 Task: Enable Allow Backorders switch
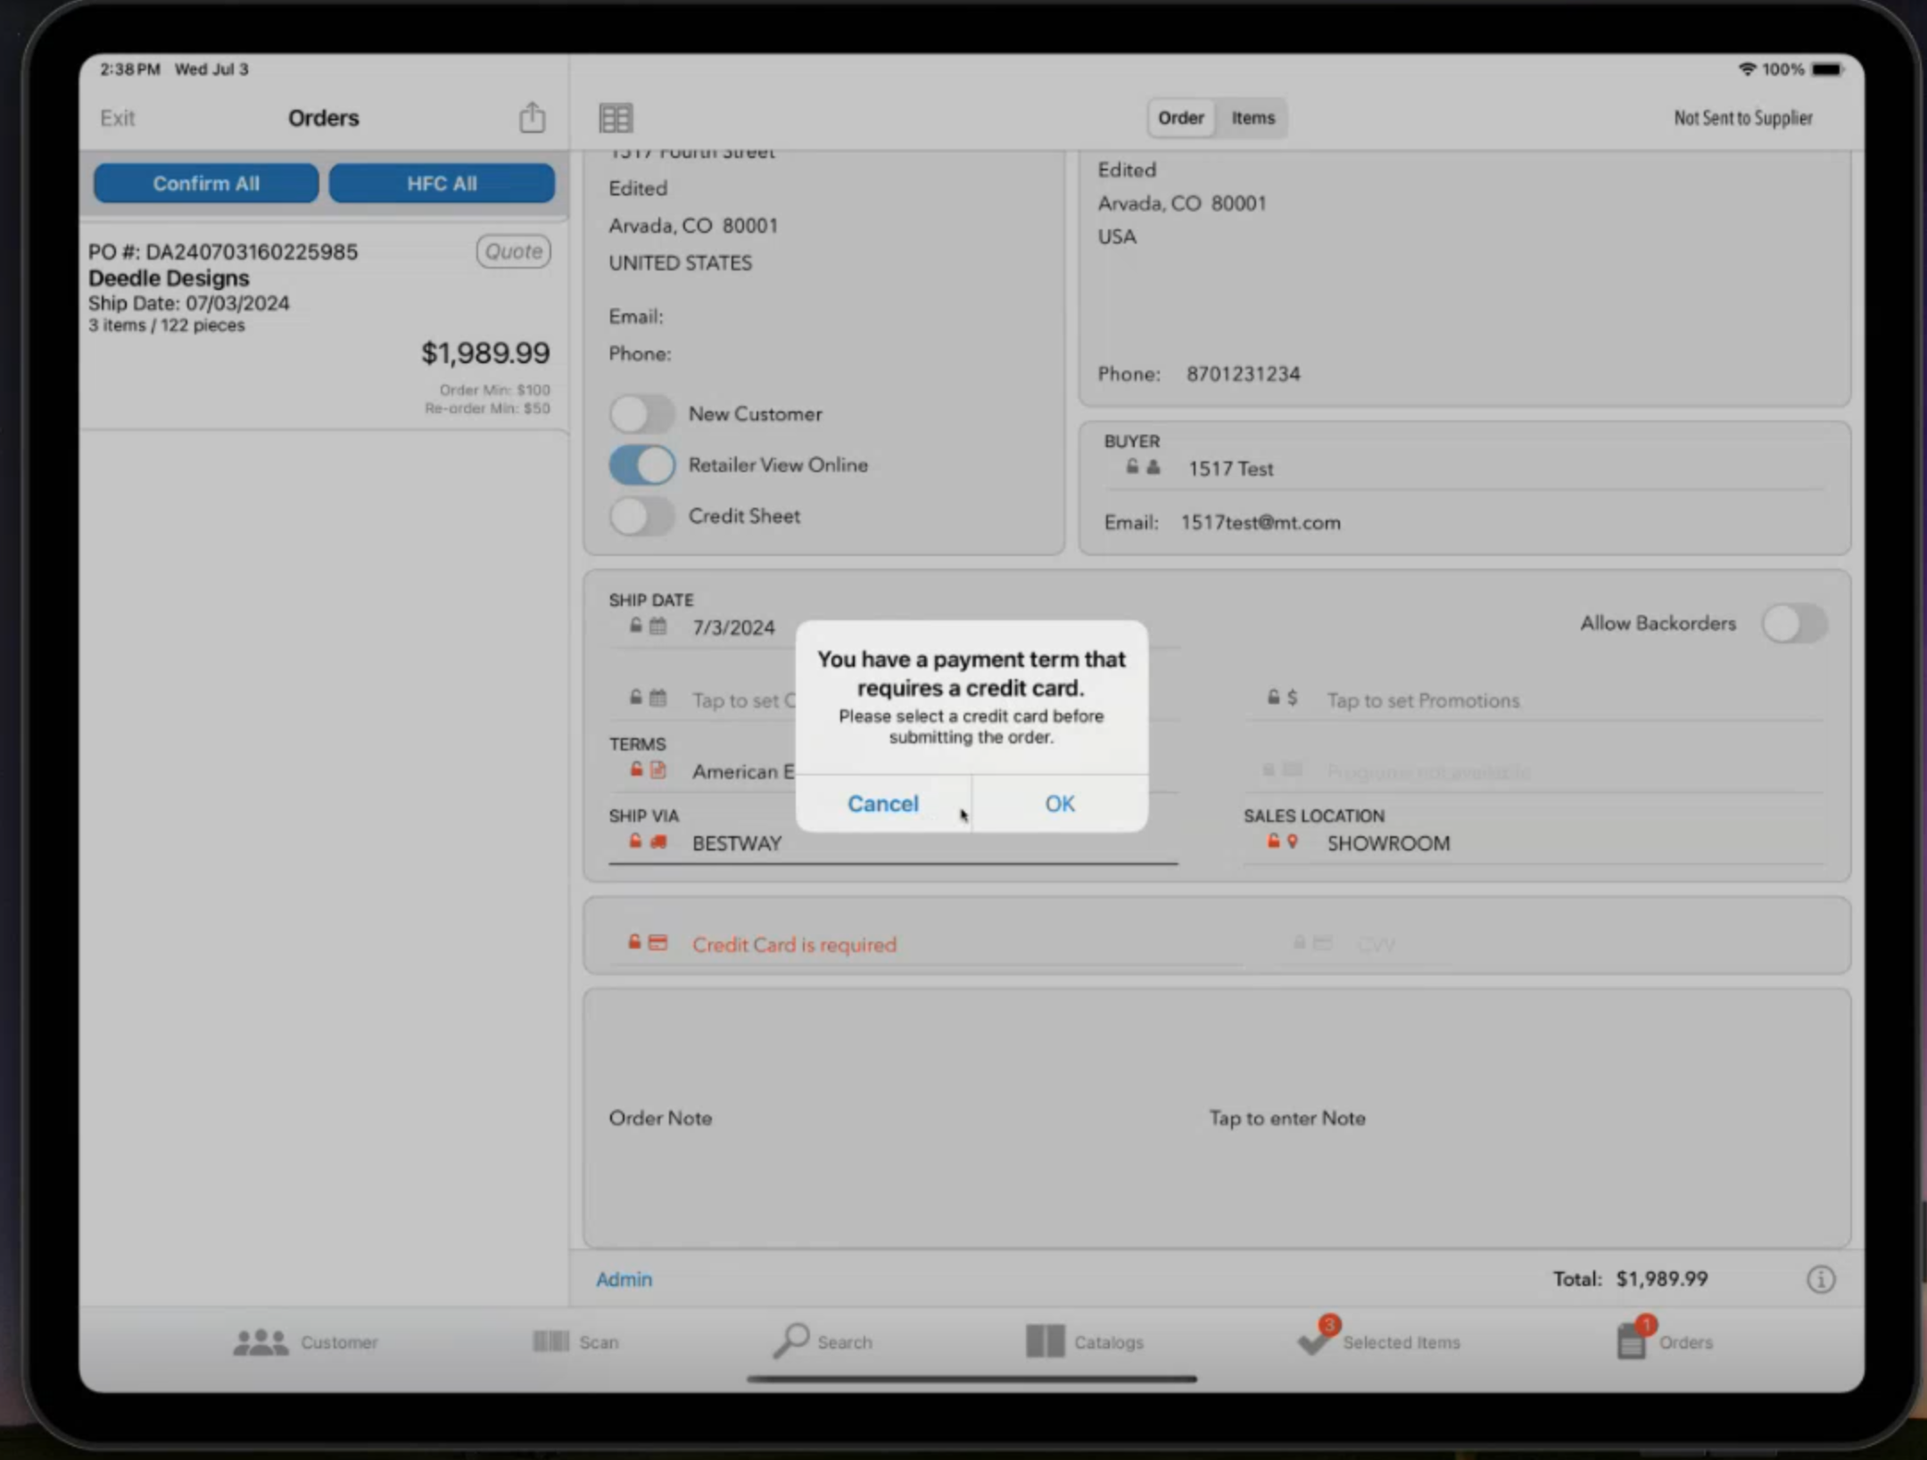coord(1794,623)
